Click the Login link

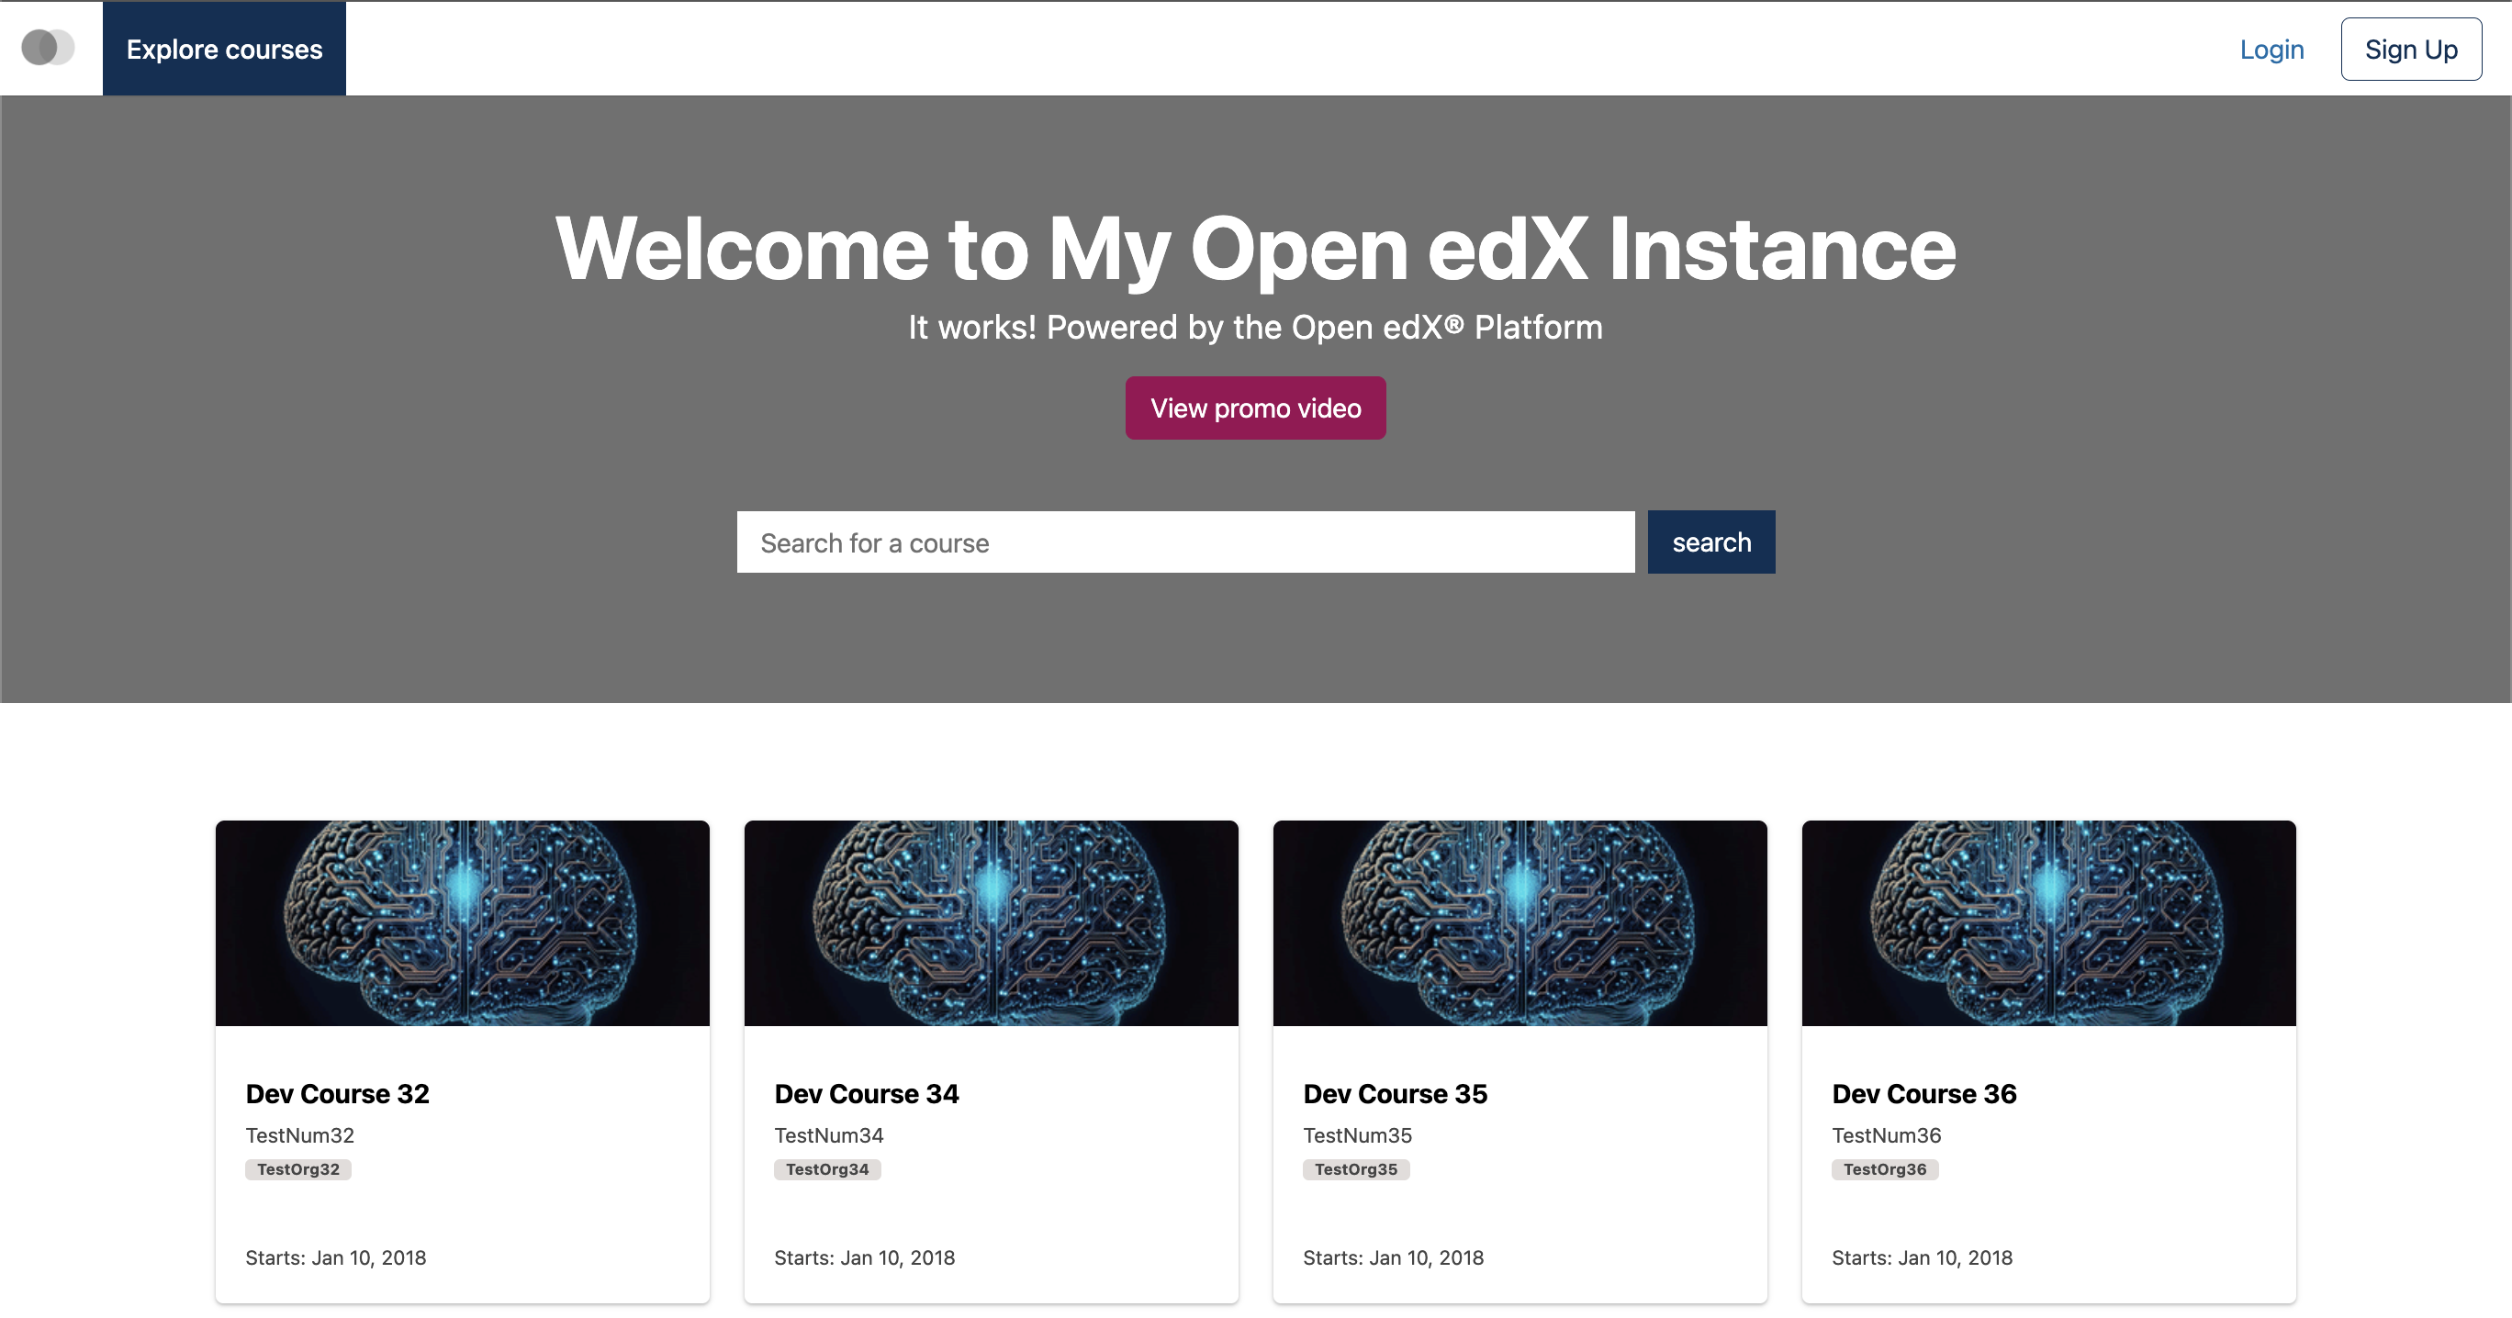pos(2271,50)
